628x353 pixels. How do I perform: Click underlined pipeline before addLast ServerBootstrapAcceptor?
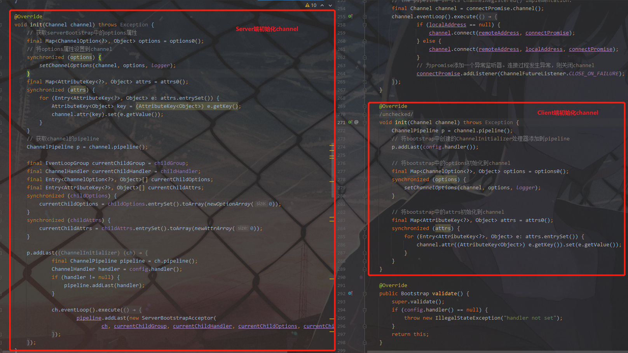(x=89, y=318)
